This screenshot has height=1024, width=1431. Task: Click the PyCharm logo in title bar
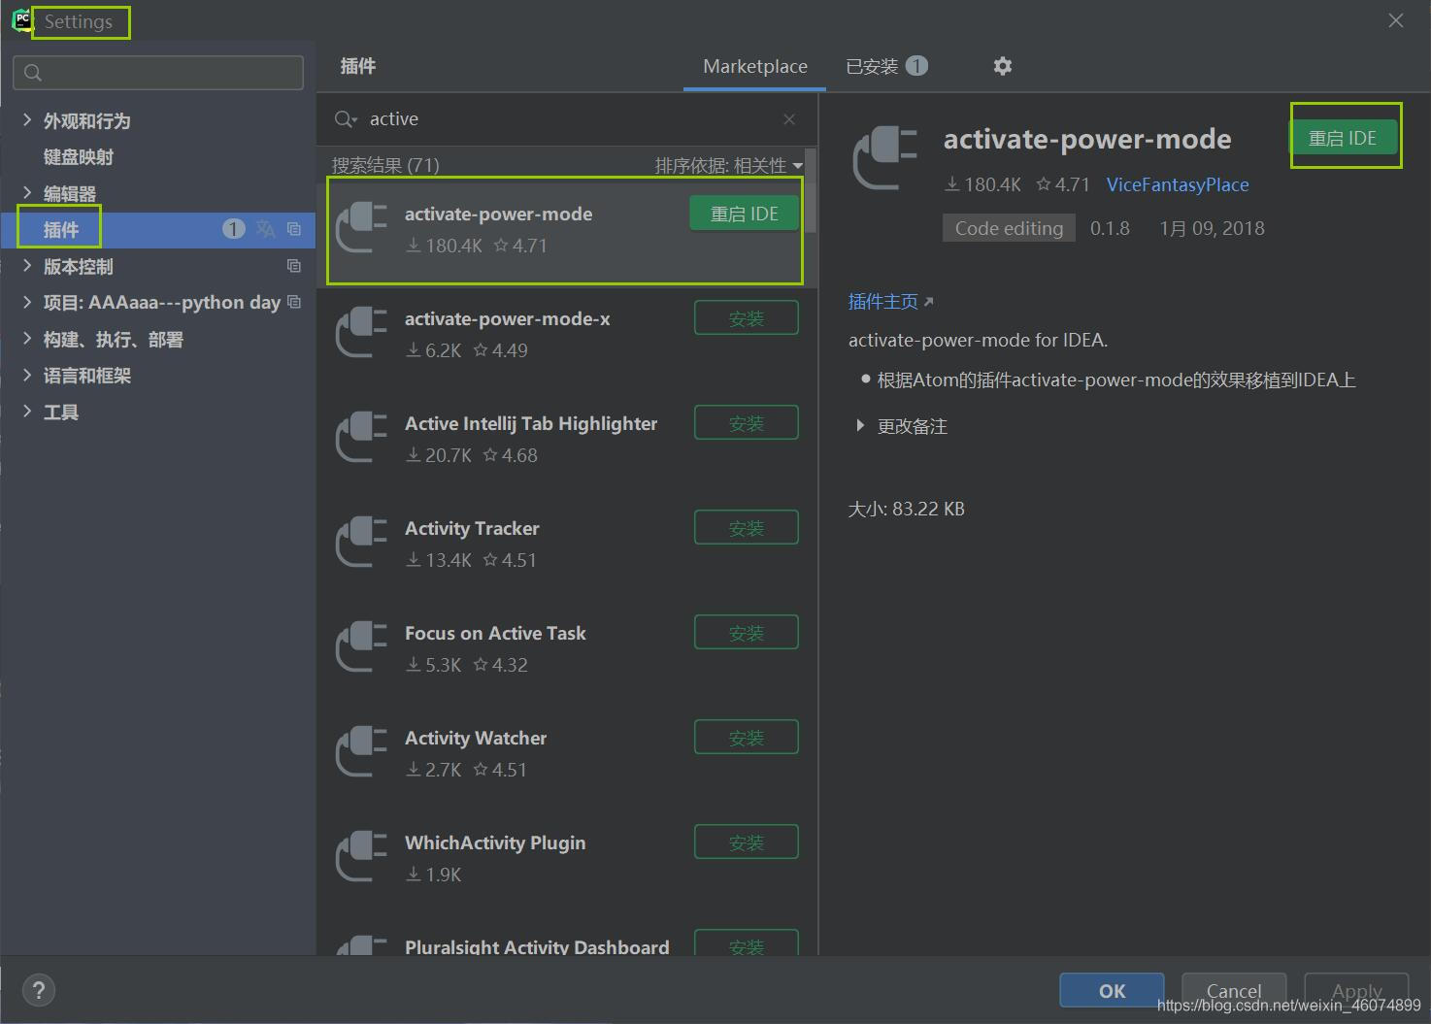(x=21, y=20)
